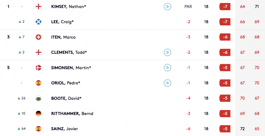This screenshot has width=265, height=136.
Task: Open BOOTE, David player profile
Action: [x=66, y=98]
